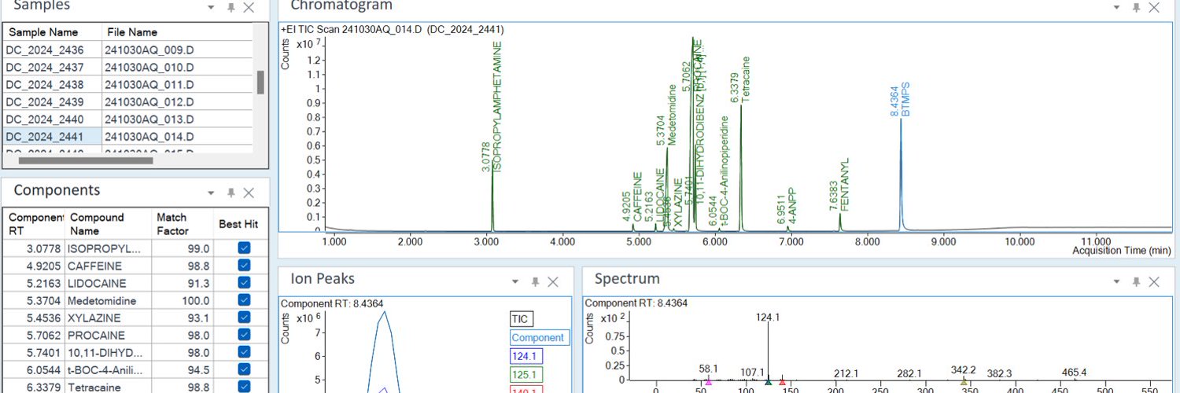Click the Samples list horizontal scrollbar

click(86, 160)
